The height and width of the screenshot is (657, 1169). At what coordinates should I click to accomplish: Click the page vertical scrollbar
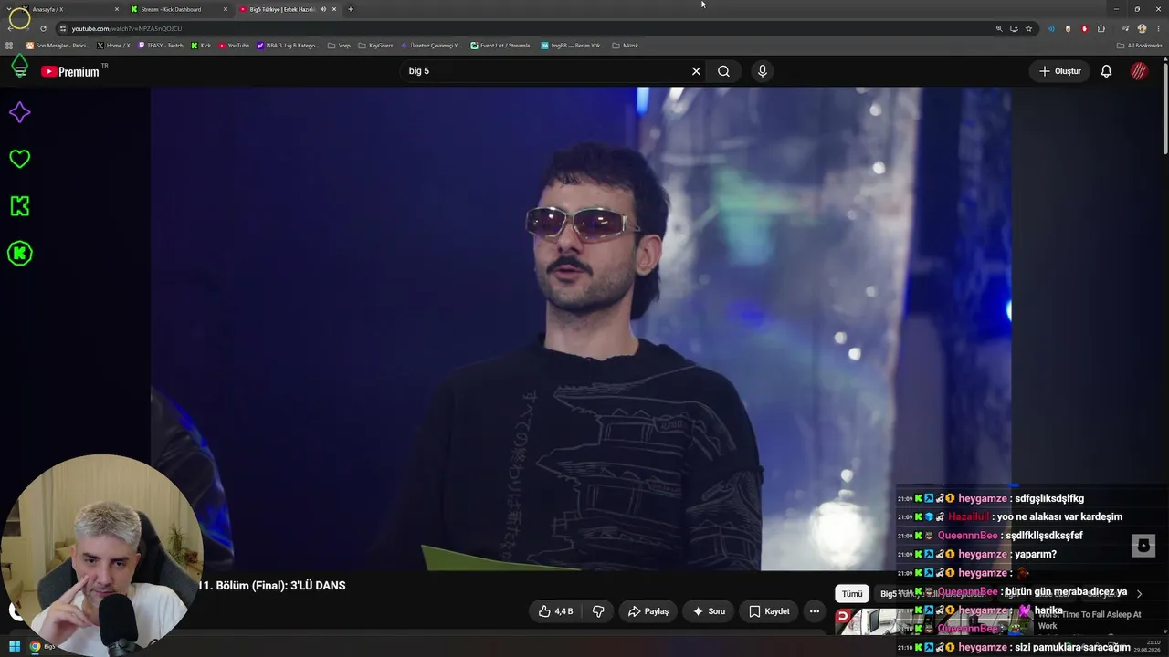pos(1165,109)
